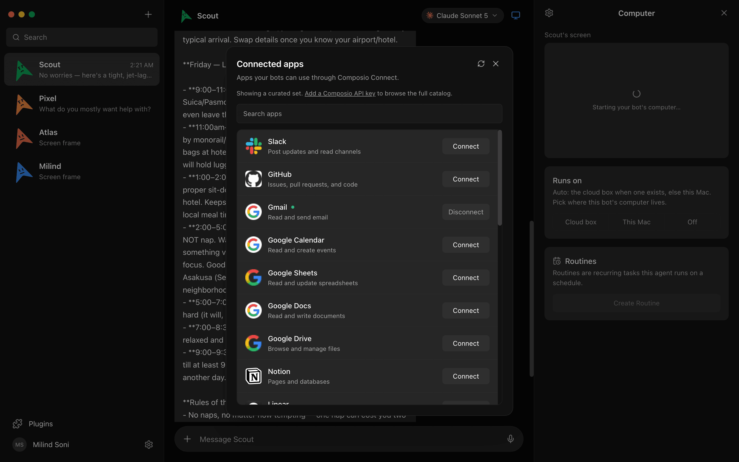Viewport: 739px width, 462px height.
Task: Connect the GitHub app
Action: click(x=466, y=179)
